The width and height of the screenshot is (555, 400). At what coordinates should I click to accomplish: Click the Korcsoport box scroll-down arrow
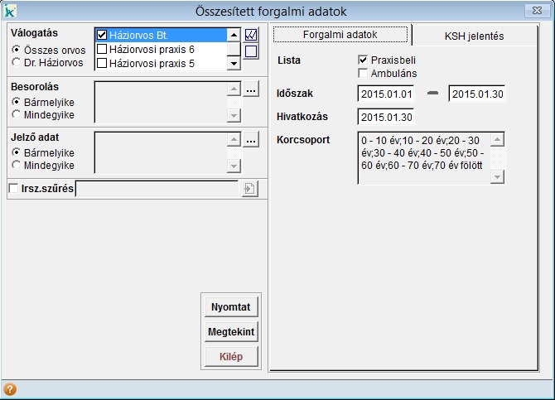497,177
